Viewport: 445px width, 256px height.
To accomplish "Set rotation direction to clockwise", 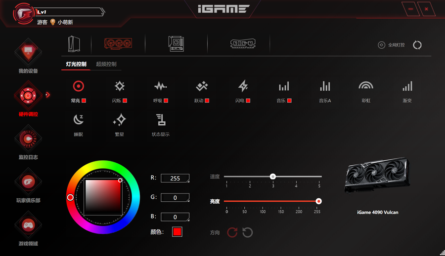I will [232, 232].
